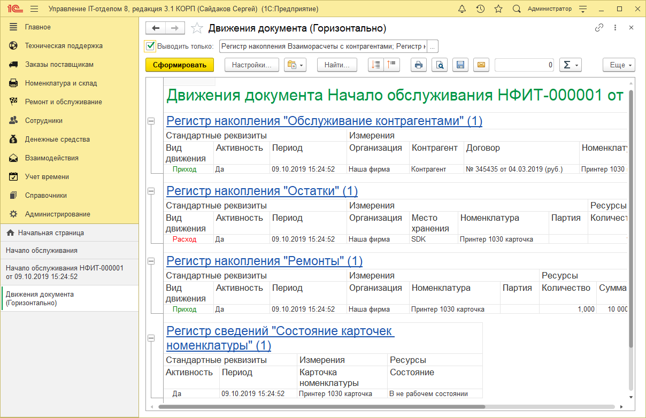Send report via the email envelope icon

pos(481,65)
